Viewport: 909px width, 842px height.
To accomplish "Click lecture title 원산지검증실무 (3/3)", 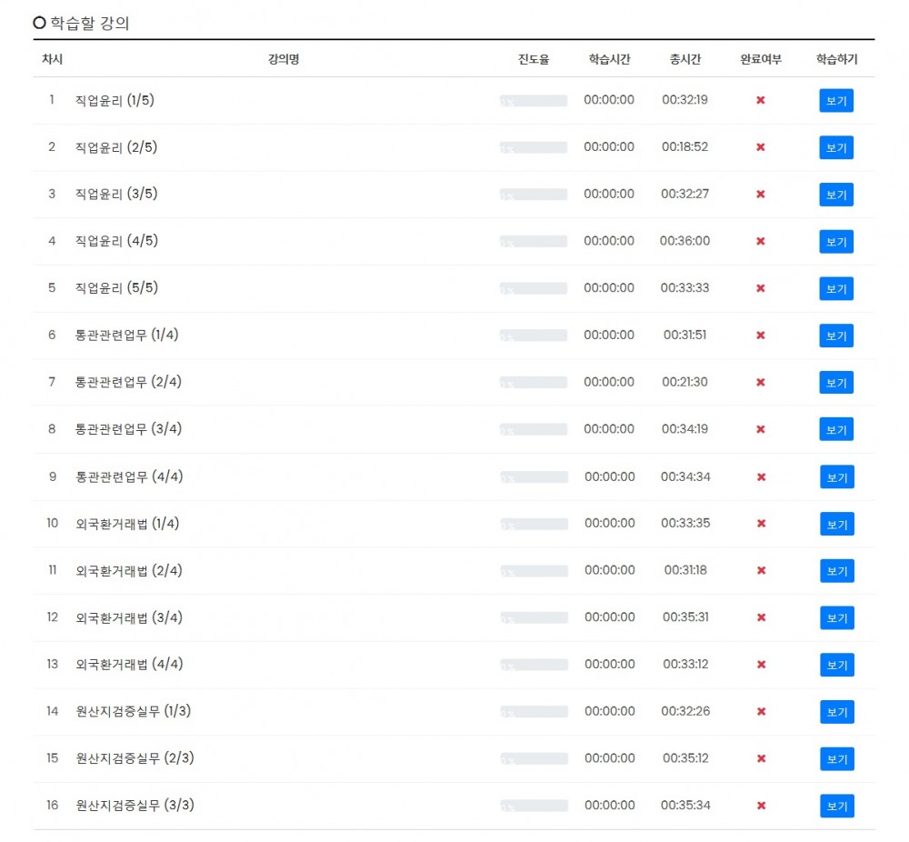I will tap(135, 806).
